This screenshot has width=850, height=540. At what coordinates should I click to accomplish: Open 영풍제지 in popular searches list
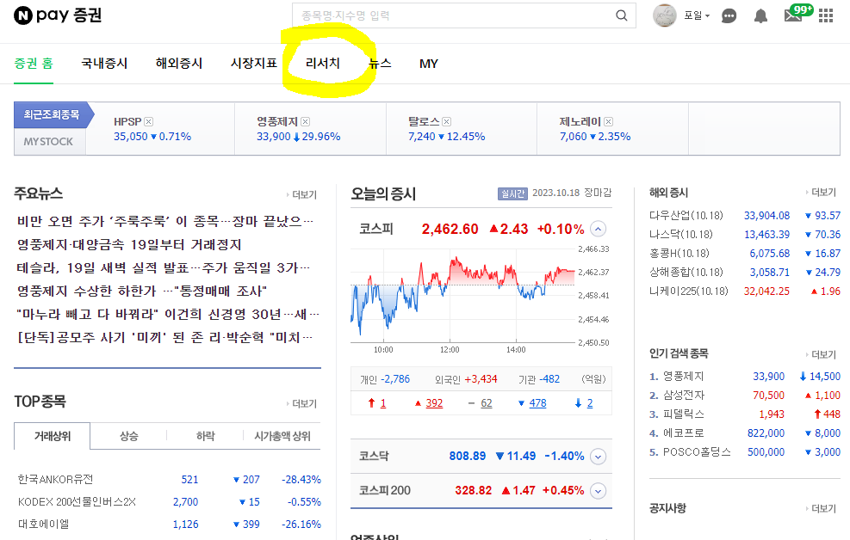[684, 377]
